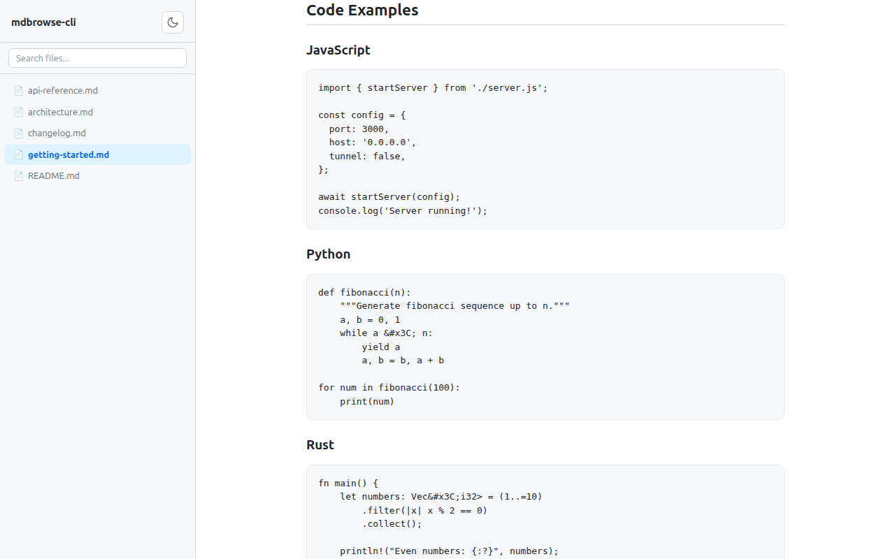895x559 pixels.
Task: Toggle dark mode with moon icon
Action: 173,22
